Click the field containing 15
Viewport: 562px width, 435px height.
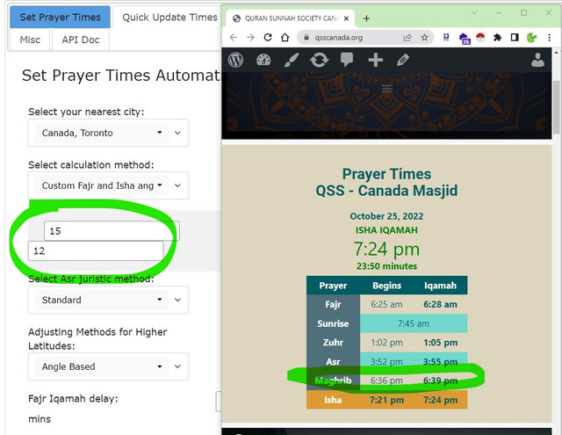pos(112,230)
